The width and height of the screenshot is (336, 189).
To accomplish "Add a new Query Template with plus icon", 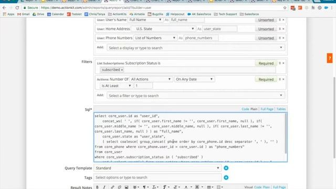I will coord(226,168).
